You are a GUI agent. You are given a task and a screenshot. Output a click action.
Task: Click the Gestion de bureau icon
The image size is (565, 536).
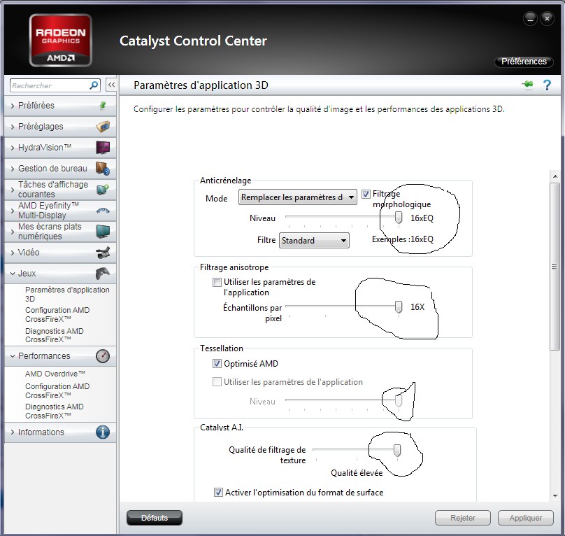coord(103,169)
